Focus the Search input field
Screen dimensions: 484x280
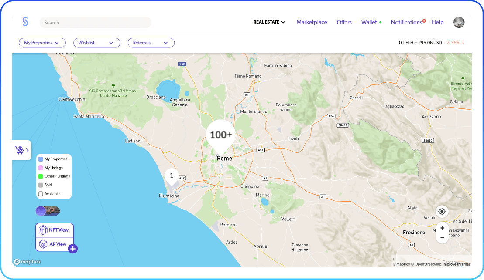[96, 23]
